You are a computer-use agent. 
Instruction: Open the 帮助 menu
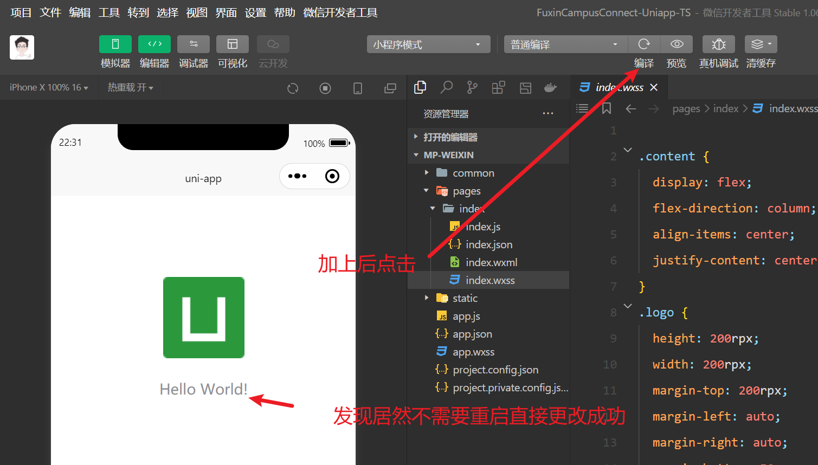[x=285, y=12]
